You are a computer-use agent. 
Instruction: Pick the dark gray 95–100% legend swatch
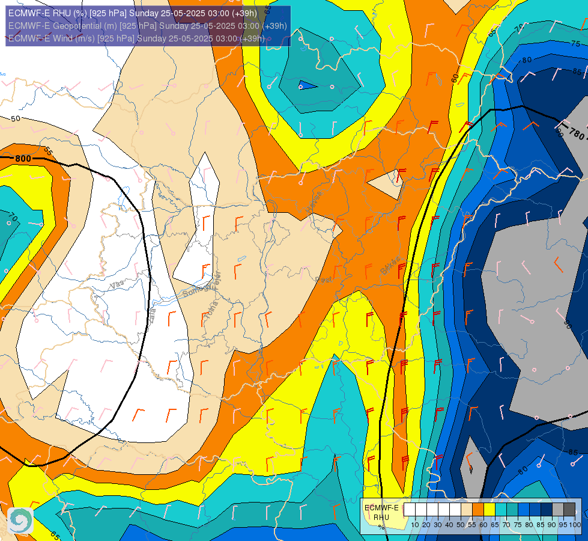click(x=569, y=509)
